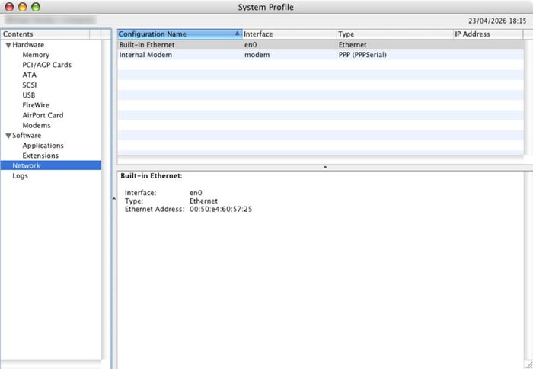Viewport: 533px width, 369px height.
Task: Sort by the Type column header
Action: [395, 34]
